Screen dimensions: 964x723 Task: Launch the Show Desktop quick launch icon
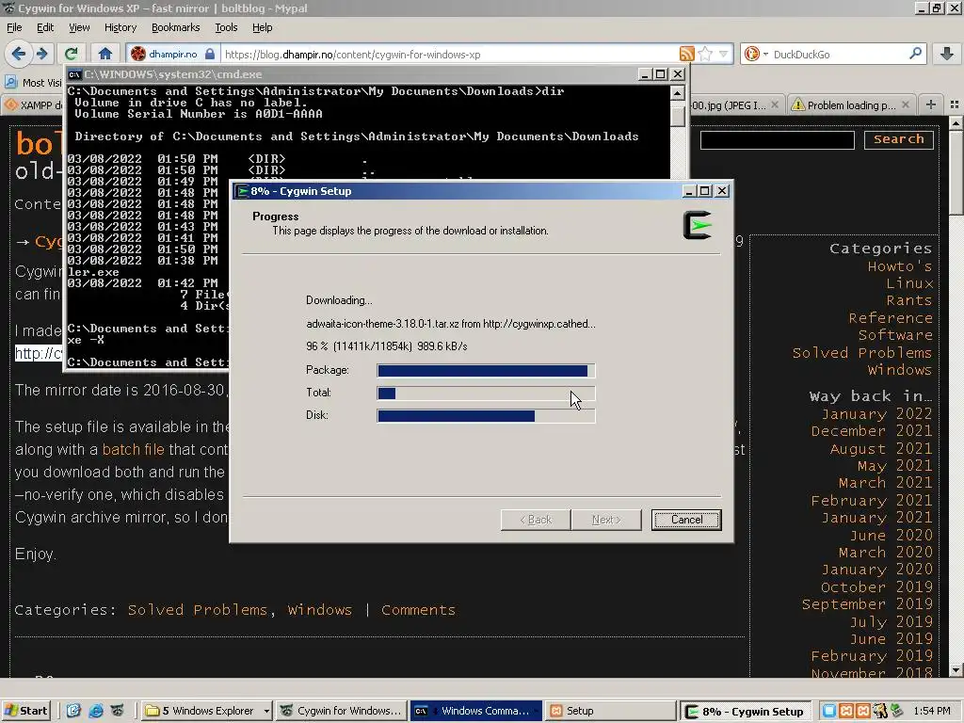click(x=73, y=711)
